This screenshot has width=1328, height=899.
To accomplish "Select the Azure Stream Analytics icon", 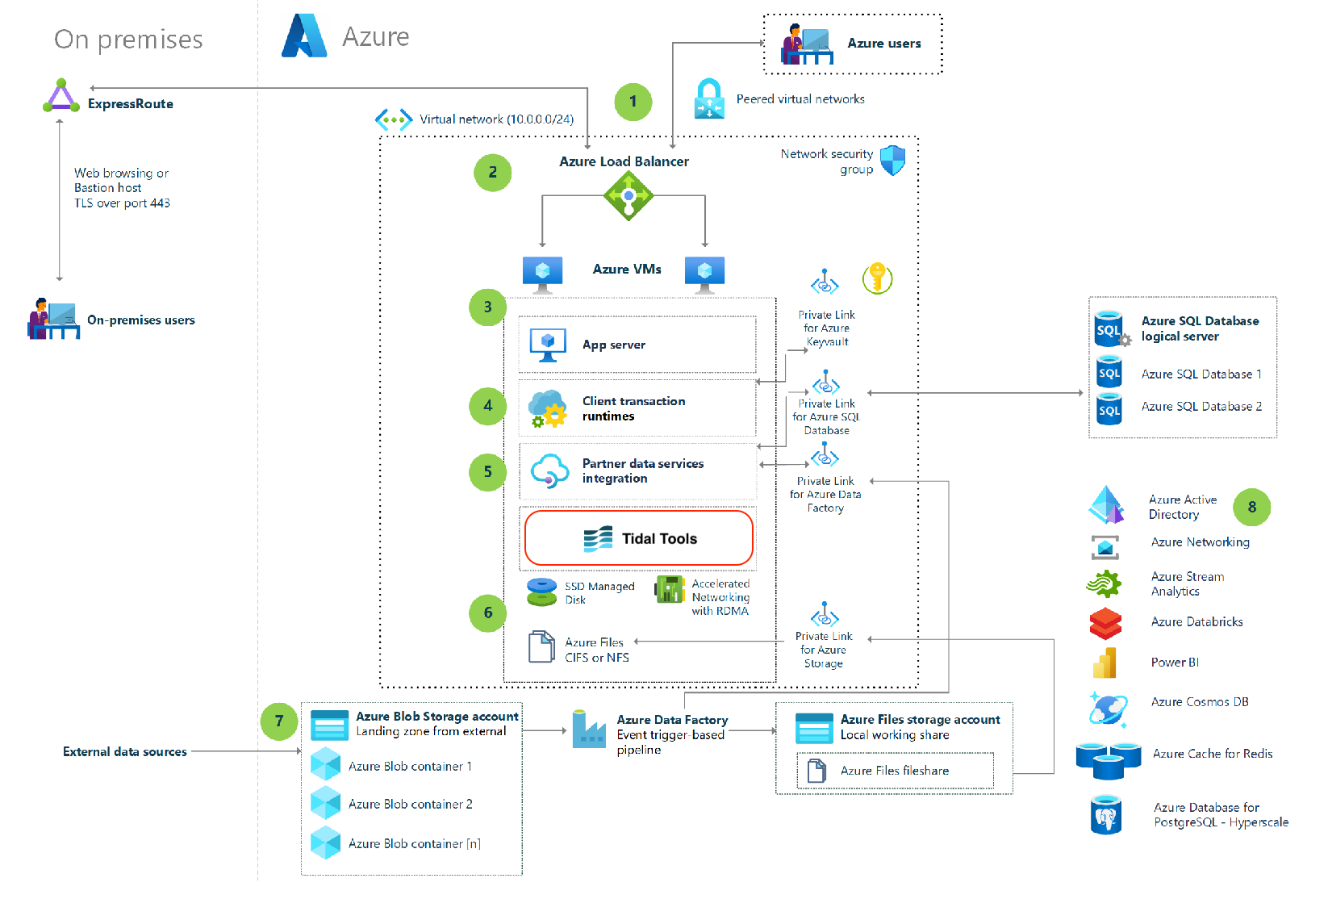I will 1104,583.
